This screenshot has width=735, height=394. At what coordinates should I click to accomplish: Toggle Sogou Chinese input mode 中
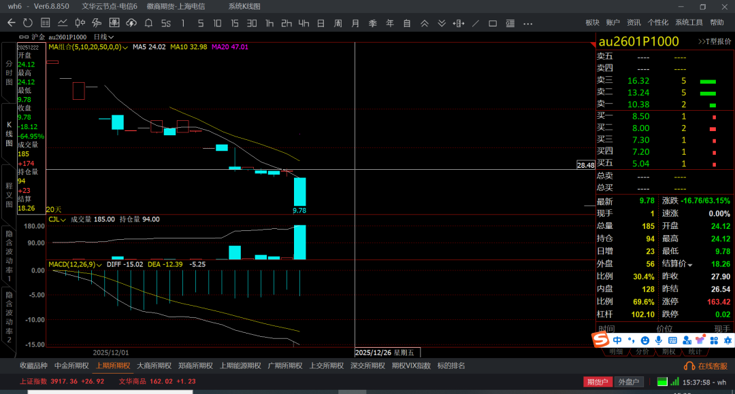tap(617, 340)
